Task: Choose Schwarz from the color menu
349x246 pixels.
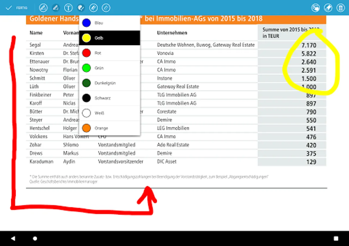Action: tap(110, 98)
